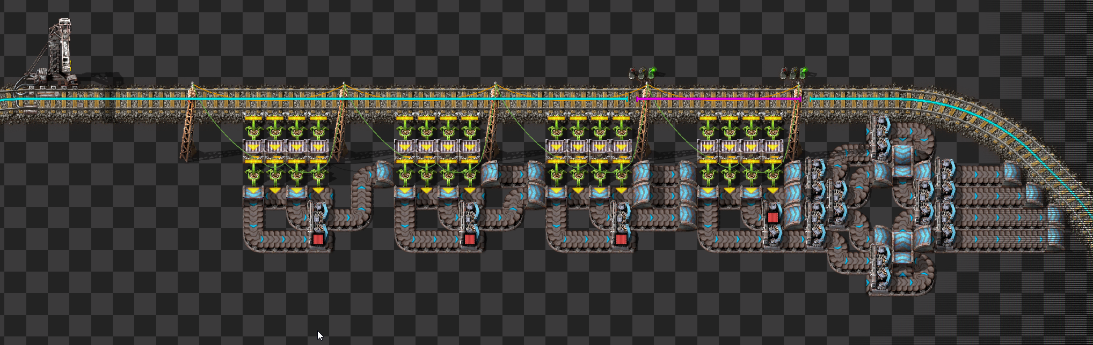This screenshot has height=345, width=1093.
Task: Select the electric pole below the left rail signal
Action: (644, 122)
